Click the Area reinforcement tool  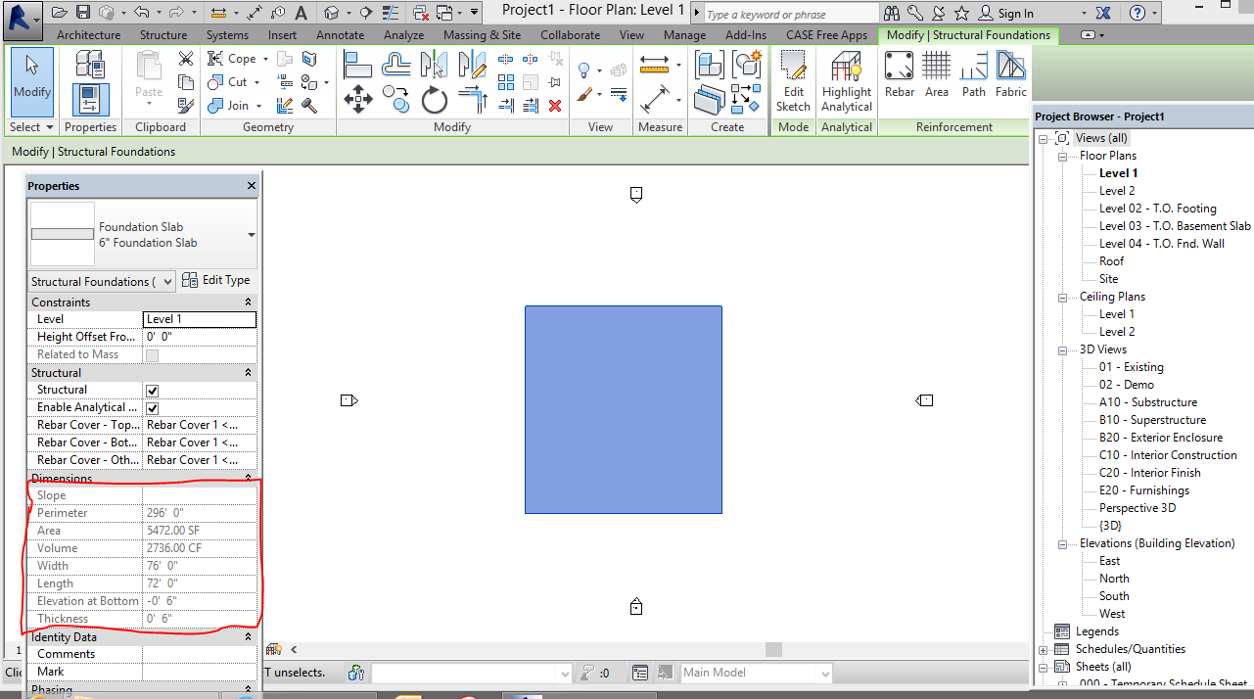pos(937,74)
